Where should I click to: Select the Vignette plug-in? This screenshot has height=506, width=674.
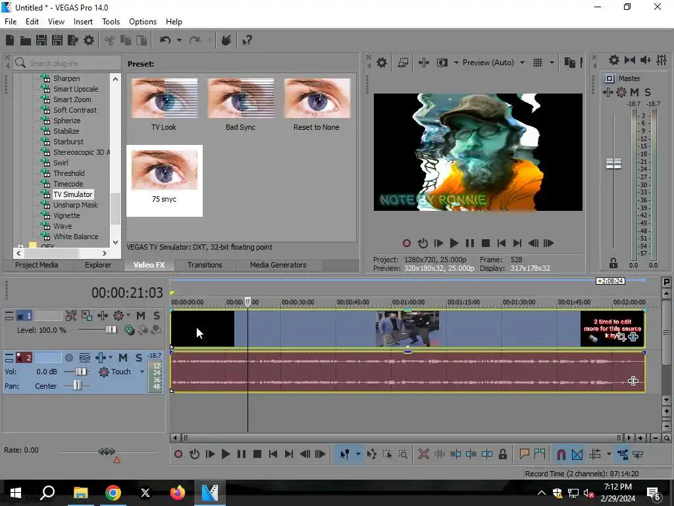[66, 215]
